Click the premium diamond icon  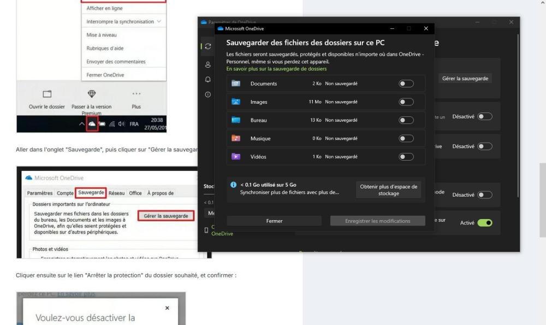click(x=92, y=94)
